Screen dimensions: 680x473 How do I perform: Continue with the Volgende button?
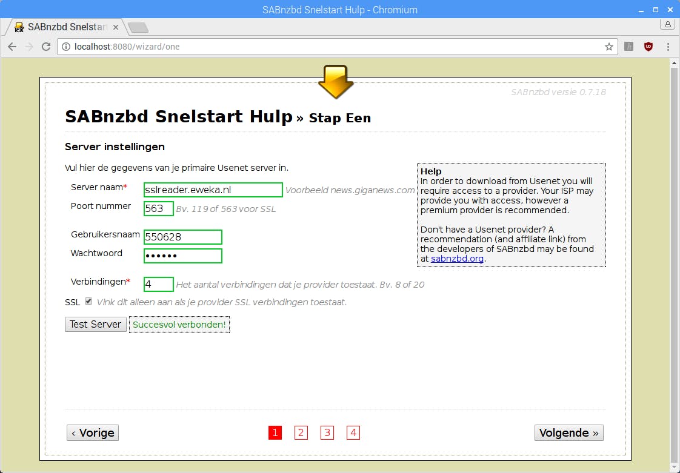[568, 432]
